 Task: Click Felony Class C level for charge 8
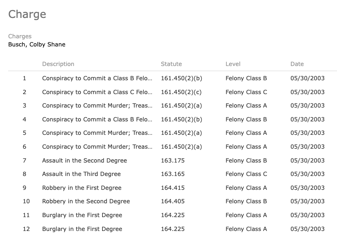246,174
